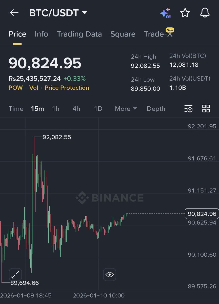Screen dimensions: 219x304
Task: Switch to the Depth chart view
Action: 156,109
